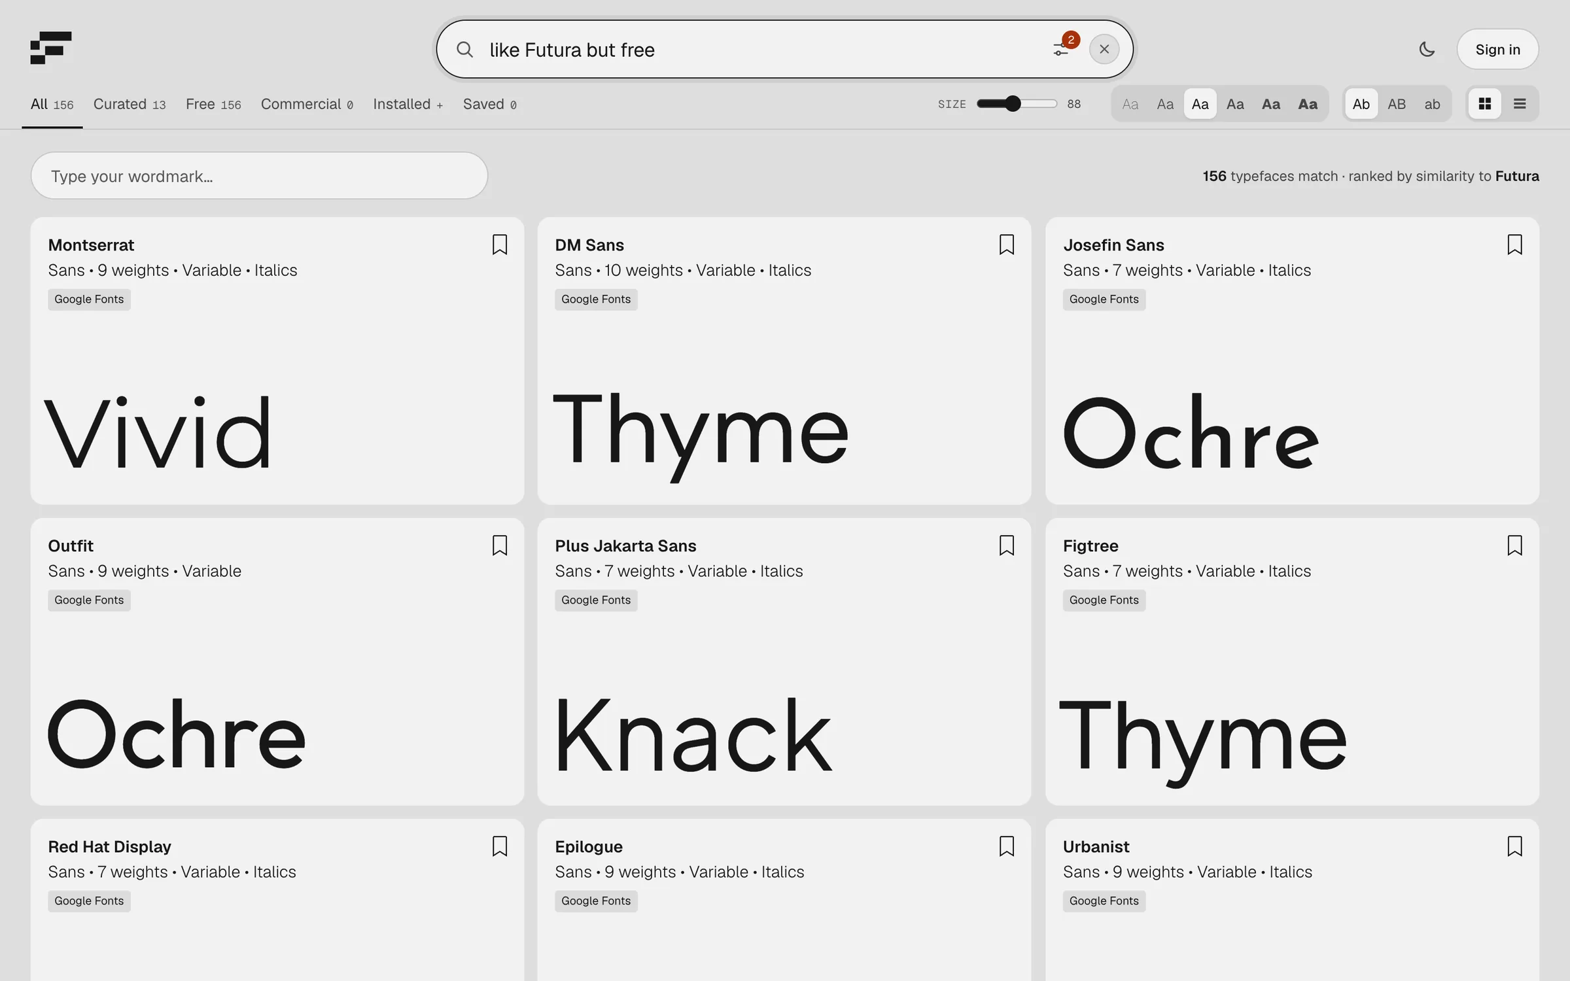Click the magnifying glass search icon
Image resolution: width=1570 pixels, height=981 pixels.
tap(464, 49)
